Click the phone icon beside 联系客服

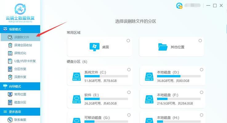click(x=10, y=120)
